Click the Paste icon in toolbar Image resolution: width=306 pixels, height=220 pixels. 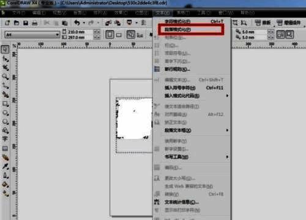[x=65, y=23]
